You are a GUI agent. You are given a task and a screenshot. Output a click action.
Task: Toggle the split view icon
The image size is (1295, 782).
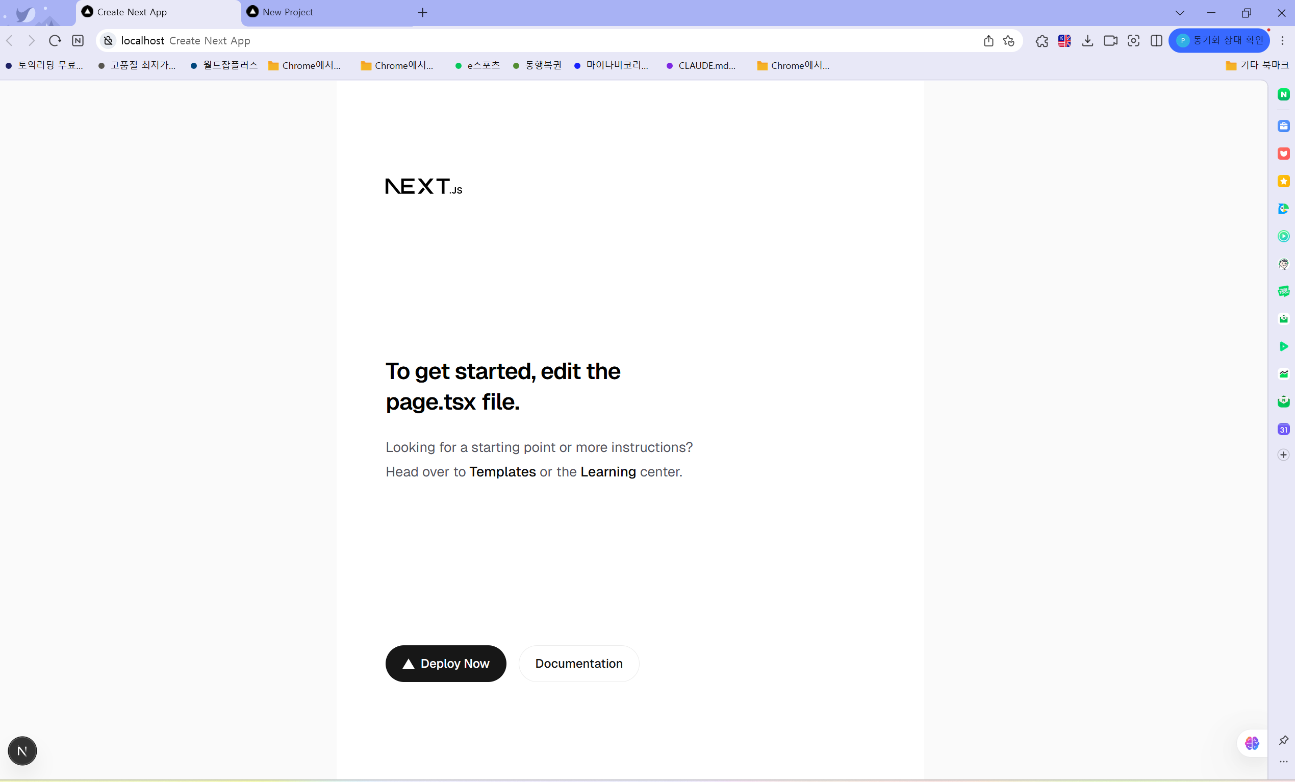(x=1156, y=40)
